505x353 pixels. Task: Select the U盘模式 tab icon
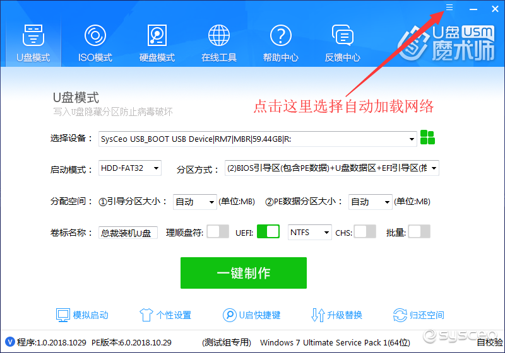click(33, 35)
